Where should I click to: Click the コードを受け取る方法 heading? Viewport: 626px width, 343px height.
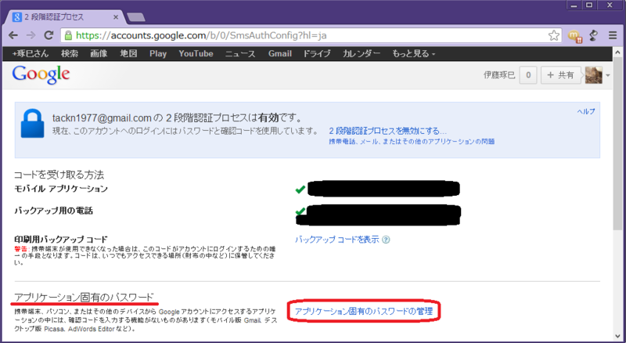coord(59,175)
